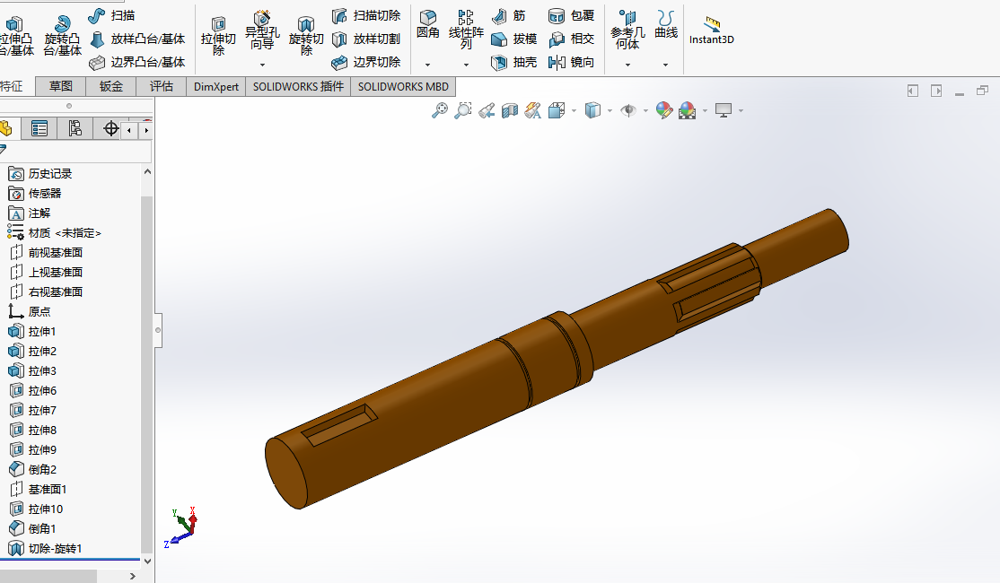Expand the 曲线 dropdown arrow
The height and width of the screenshot is (583, 1000).
(666, 65)
